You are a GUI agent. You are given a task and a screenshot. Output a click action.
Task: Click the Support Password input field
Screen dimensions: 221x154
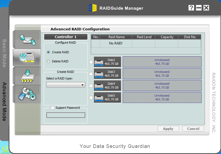click(x=66, y=115)
